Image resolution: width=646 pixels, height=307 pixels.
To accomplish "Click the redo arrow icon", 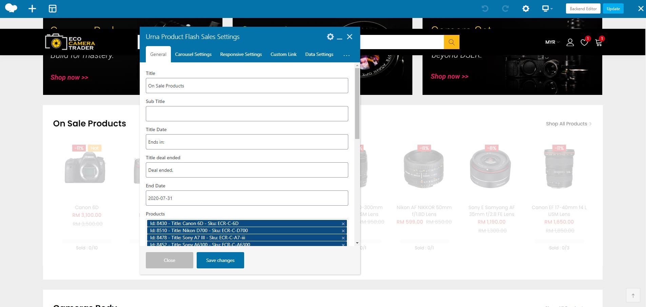I will point(505,9).
